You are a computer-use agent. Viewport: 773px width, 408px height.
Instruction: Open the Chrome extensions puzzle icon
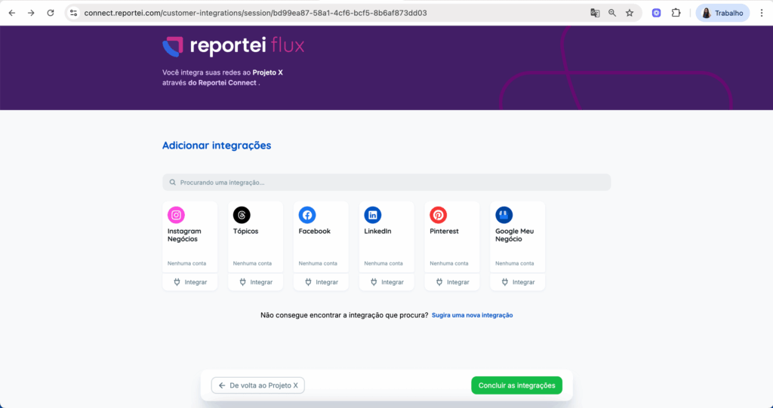coord(676,13)
